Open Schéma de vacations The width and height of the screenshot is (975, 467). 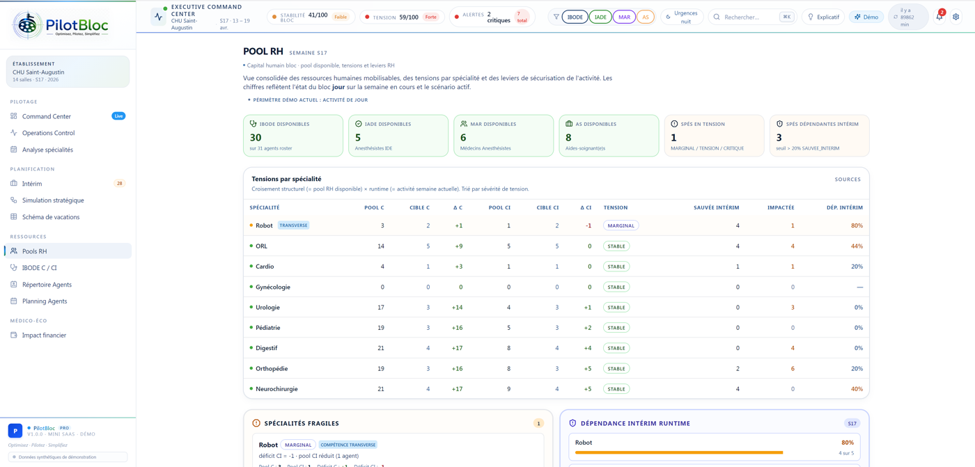coord(68,217)
